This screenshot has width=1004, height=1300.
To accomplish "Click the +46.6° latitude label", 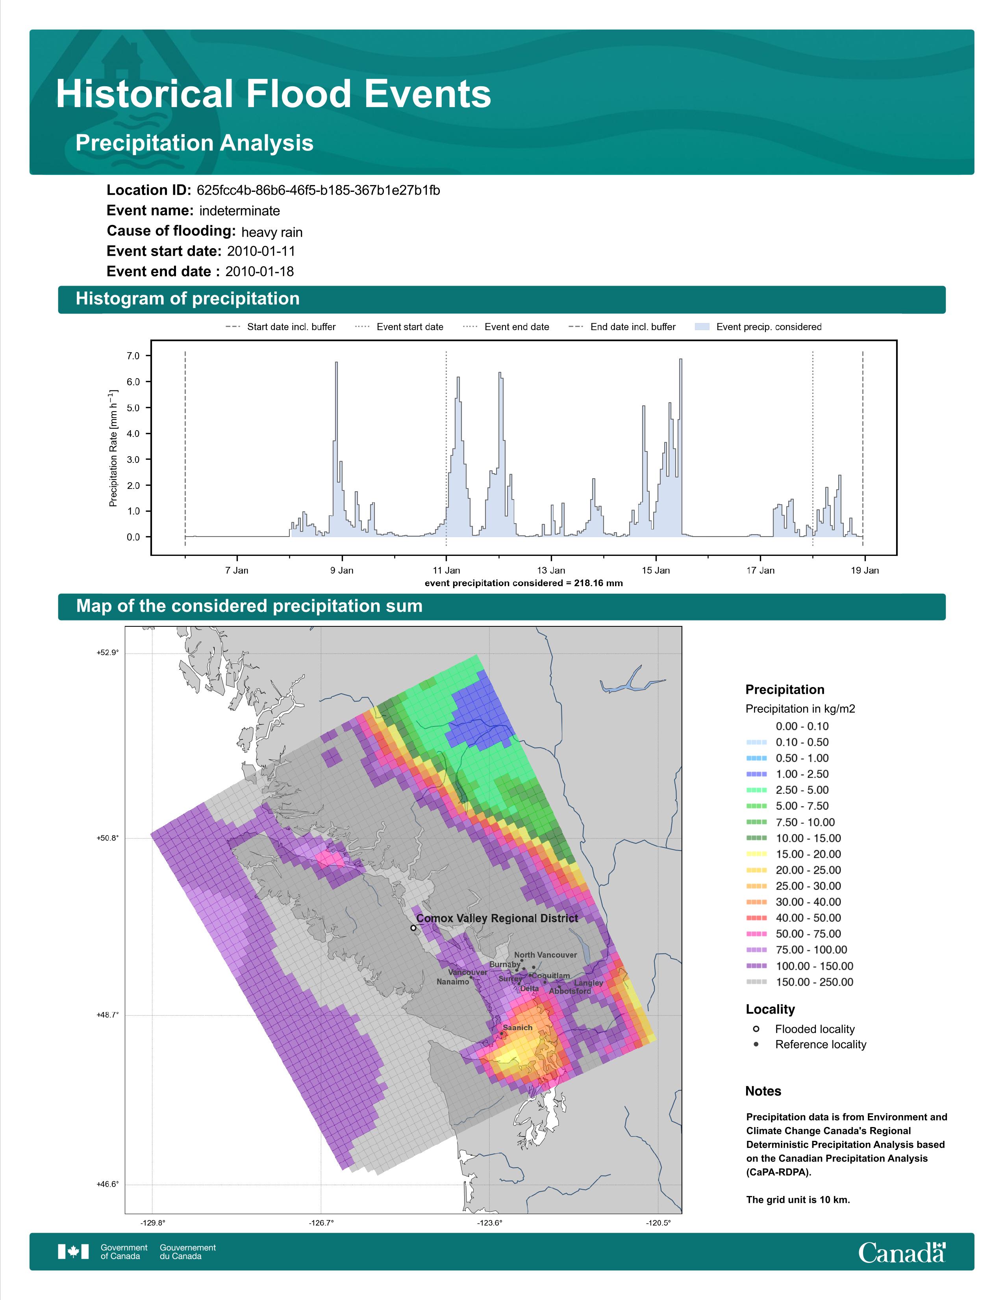I will (107, 1185).
